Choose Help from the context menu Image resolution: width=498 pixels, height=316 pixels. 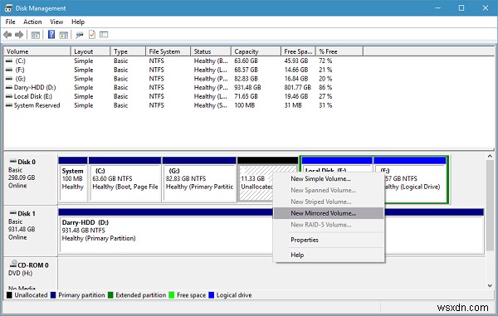point(329,255)
